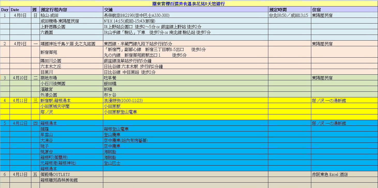Click the title cell 關東賞櫻百選美食溫泉花見8天悠遊行
The image size is (378, 188).
[188, 4]
